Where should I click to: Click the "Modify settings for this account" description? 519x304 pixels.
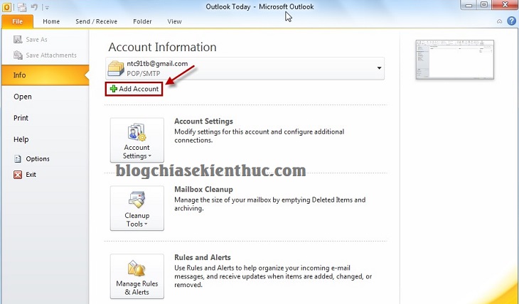(x=259, y=136)
